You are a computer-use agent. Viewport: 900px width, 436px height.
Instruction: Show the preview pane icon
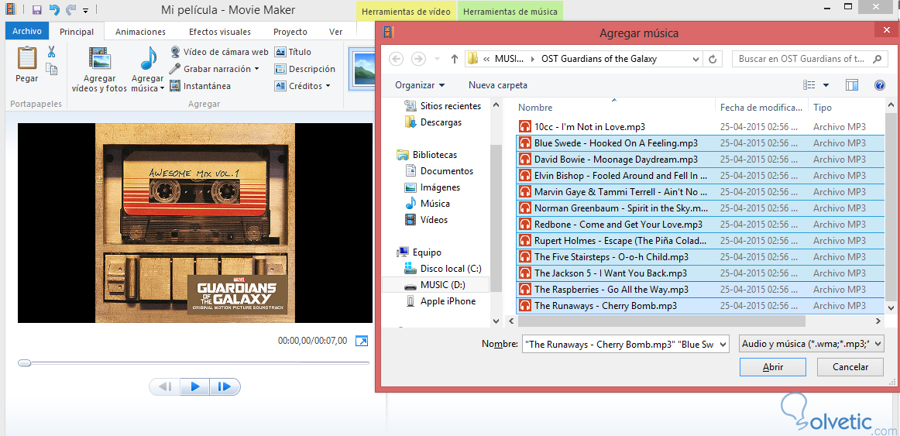852,85
